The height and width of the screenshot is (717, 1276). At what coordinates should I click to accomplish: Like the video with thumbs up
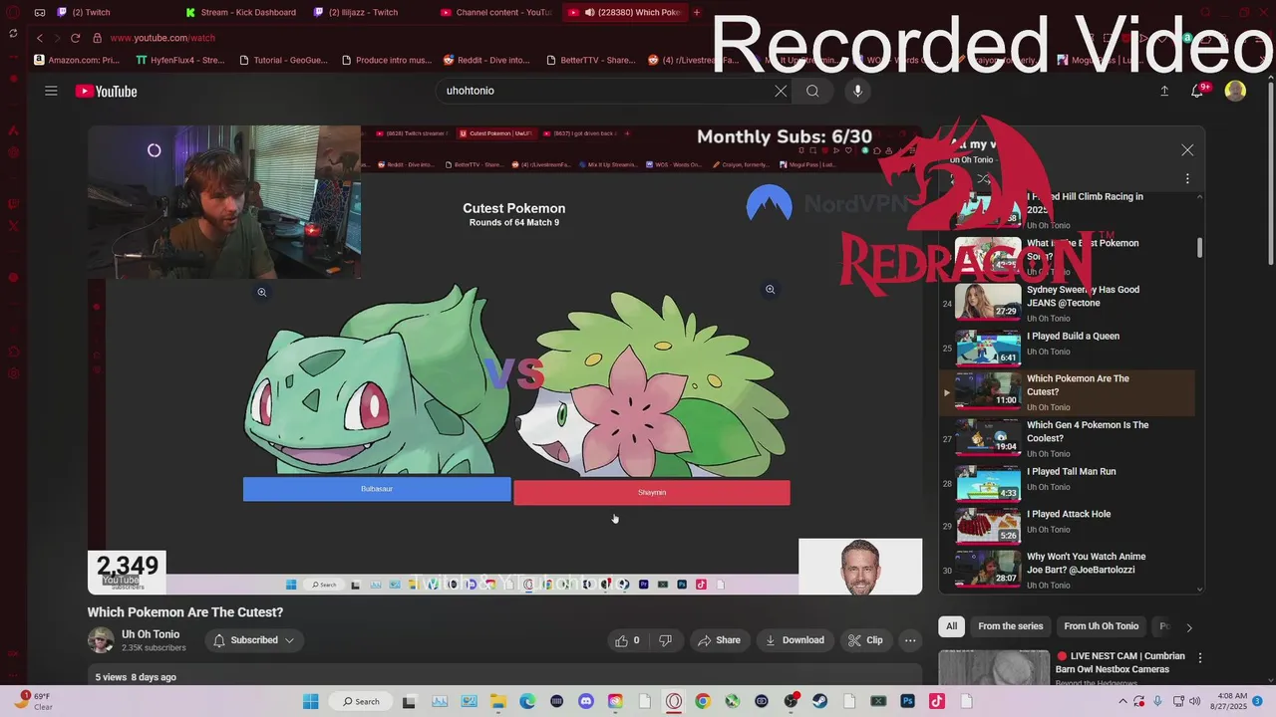[628, 640]
